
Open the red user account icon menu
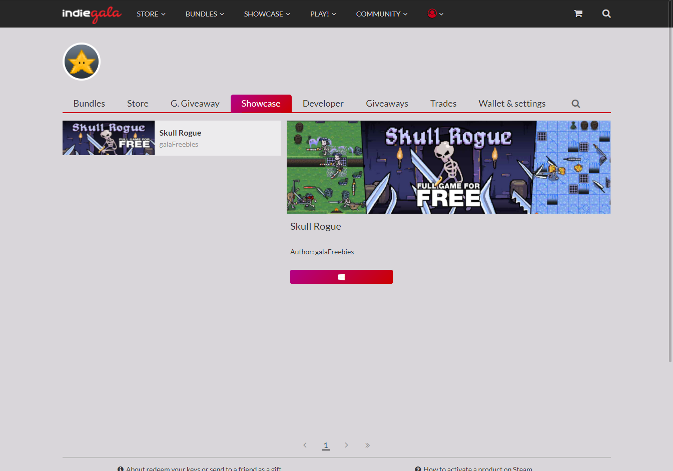(435, 14)
